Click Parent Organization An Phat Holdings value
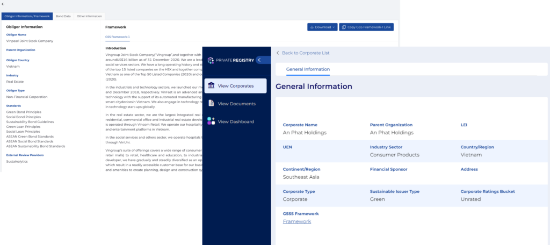Image resolution: width=550 pixels, height=245 pixels. click(392, 133)
